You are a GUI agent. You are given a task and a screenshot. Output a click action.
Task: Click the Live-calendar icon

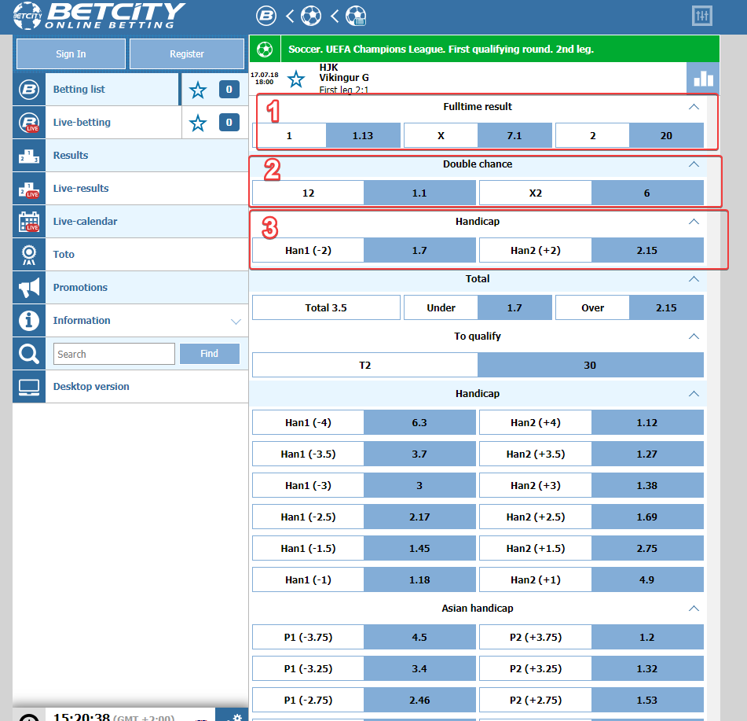coord(29,222)
